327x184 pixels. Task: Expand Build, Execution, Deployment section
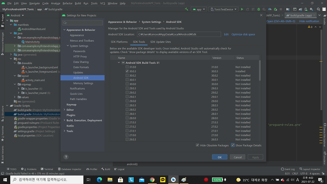(x=64, y=120)
